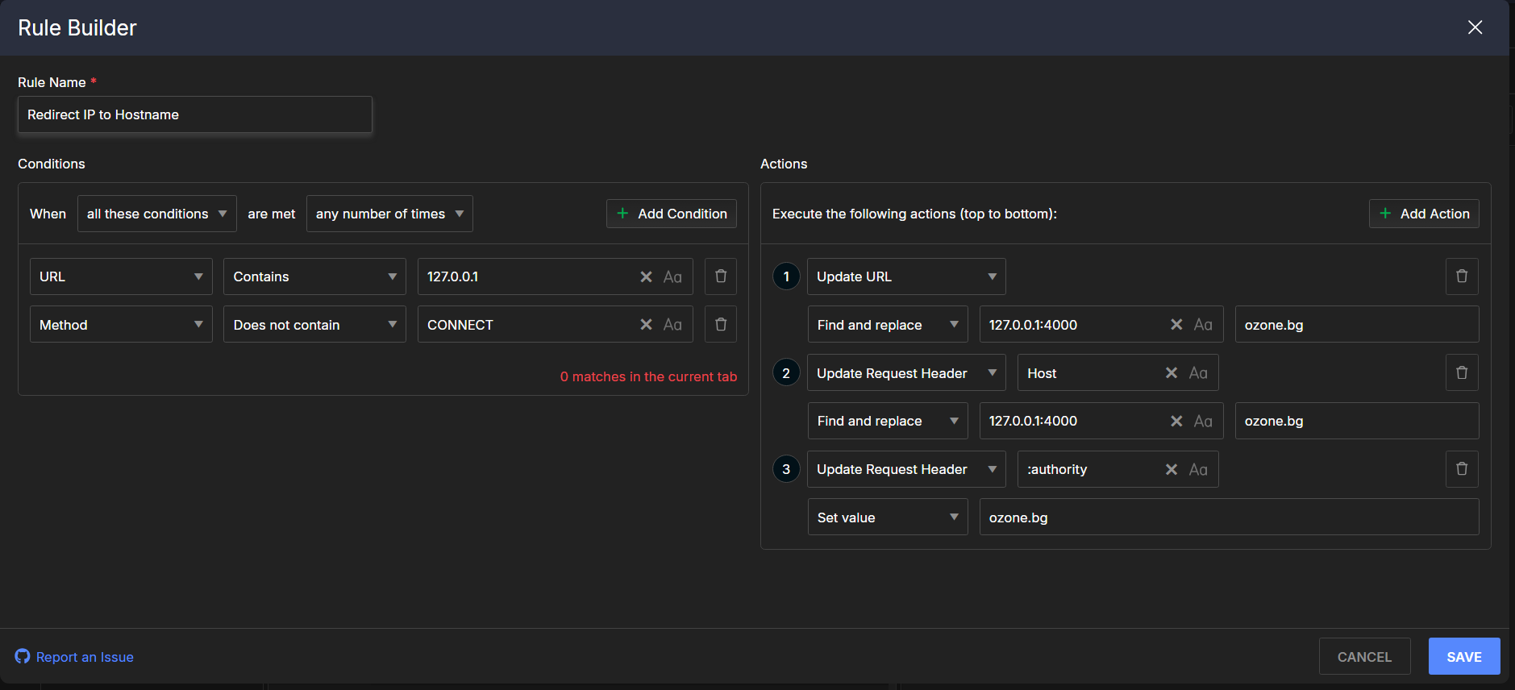
Task: Delete action 3 with trash icon
Action: click(x=1461, y=469)
